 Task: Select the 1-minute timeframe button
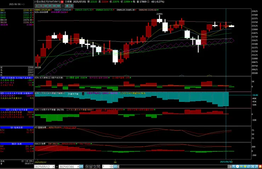(x=37, y=6)
